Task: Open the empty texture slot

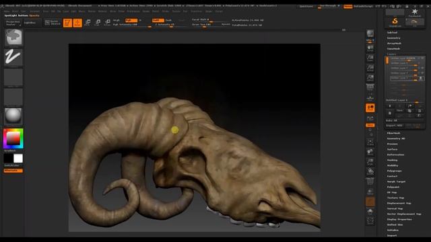Action: tap(13, 97)
